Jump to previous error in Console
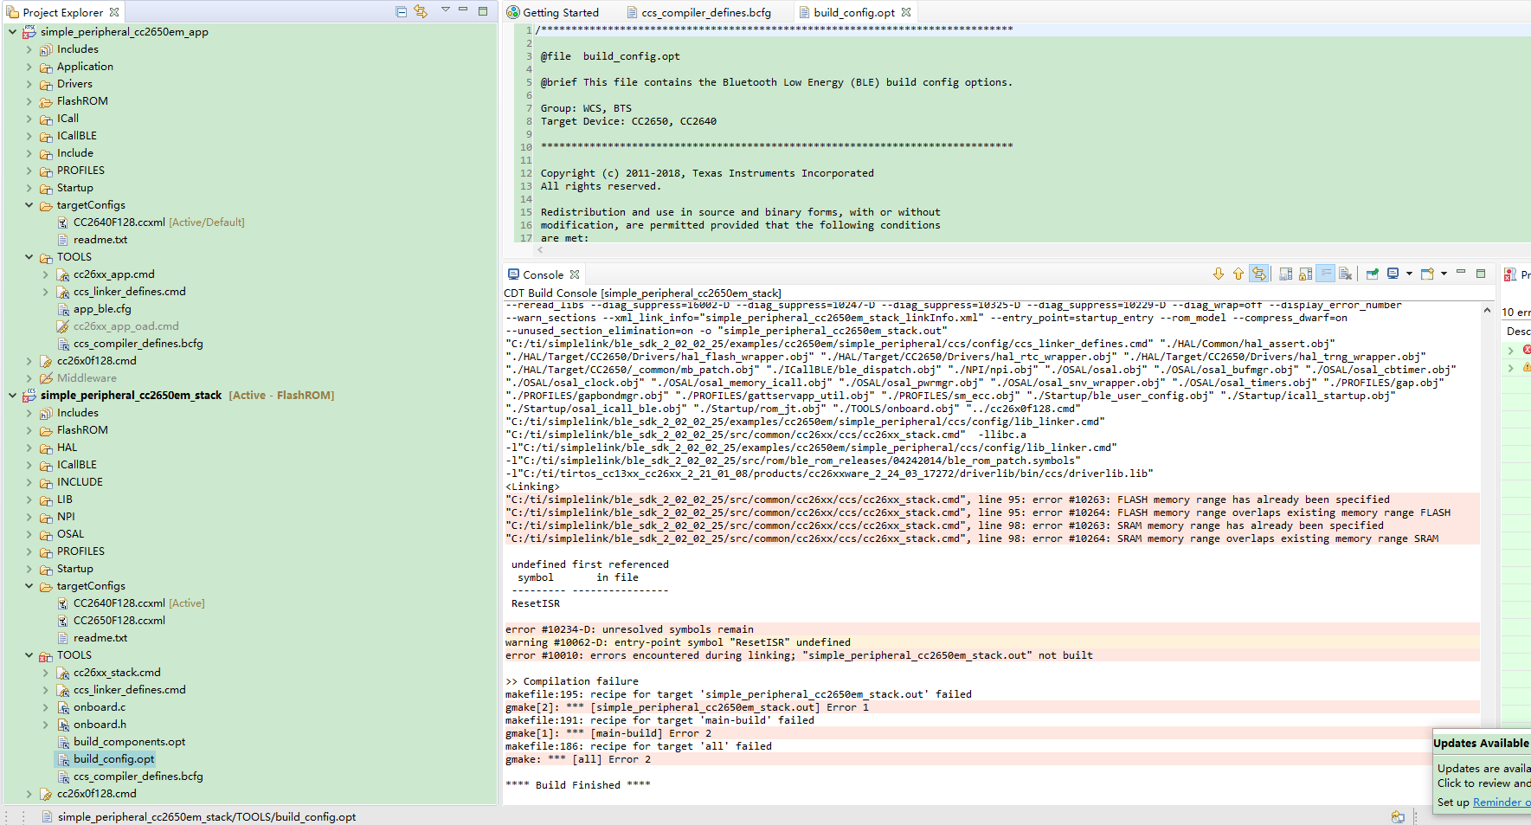Viewport: 1531px width, 825px height. [1238, 274]
